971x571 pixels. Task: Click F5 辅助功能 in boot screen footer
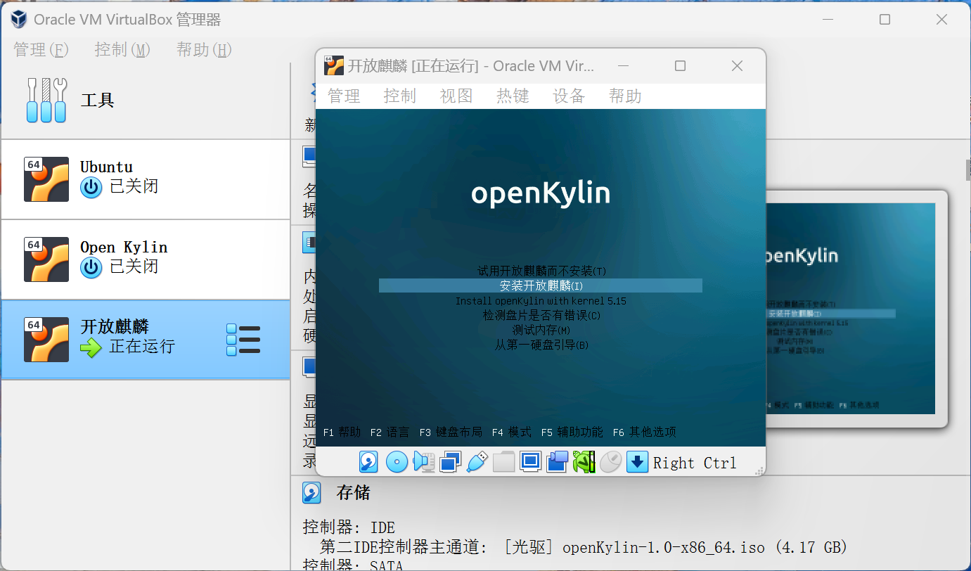tap(572, 432)
